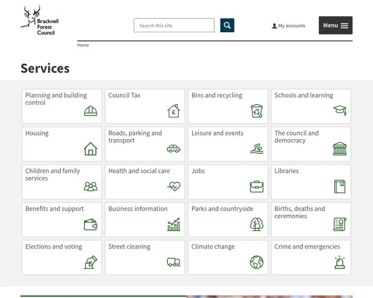The height and width of the screenshot is (298, 373).
Task: Click the Bracknell Forest Council logo
Action: point(40,21)
